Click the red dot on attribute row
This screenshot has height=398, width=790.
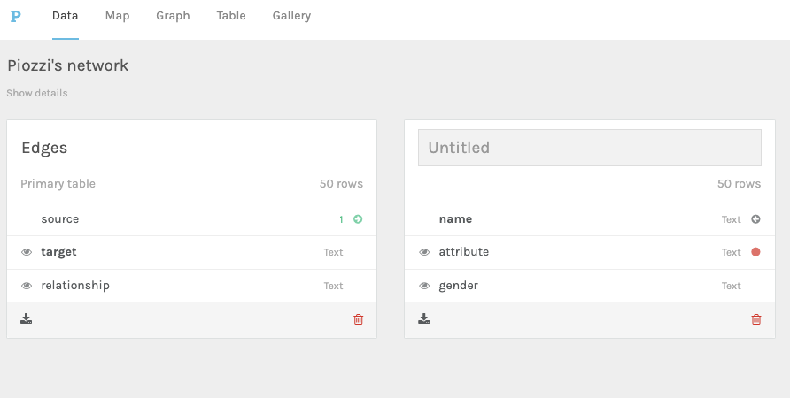tap(755, 252)
